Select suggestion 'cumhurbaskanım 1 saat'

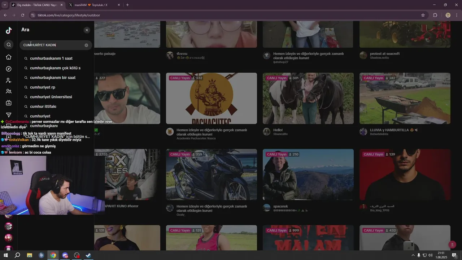[56, 58]
